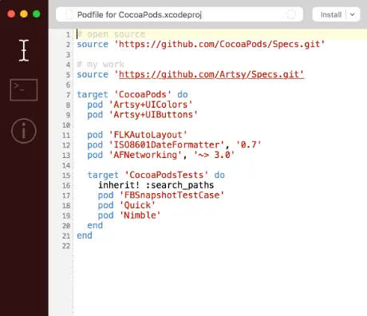Click the final 'end' keyword on line 21
This screenshot has width=367, height=316.
coord(85,235)
